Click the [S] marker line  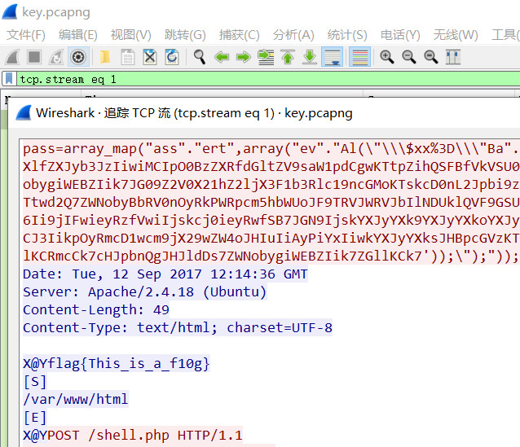(34, 381)
